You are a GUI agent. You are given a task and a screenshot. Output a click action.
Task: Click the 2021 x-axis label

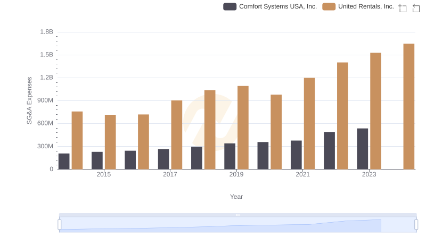(x=302, y=174)
